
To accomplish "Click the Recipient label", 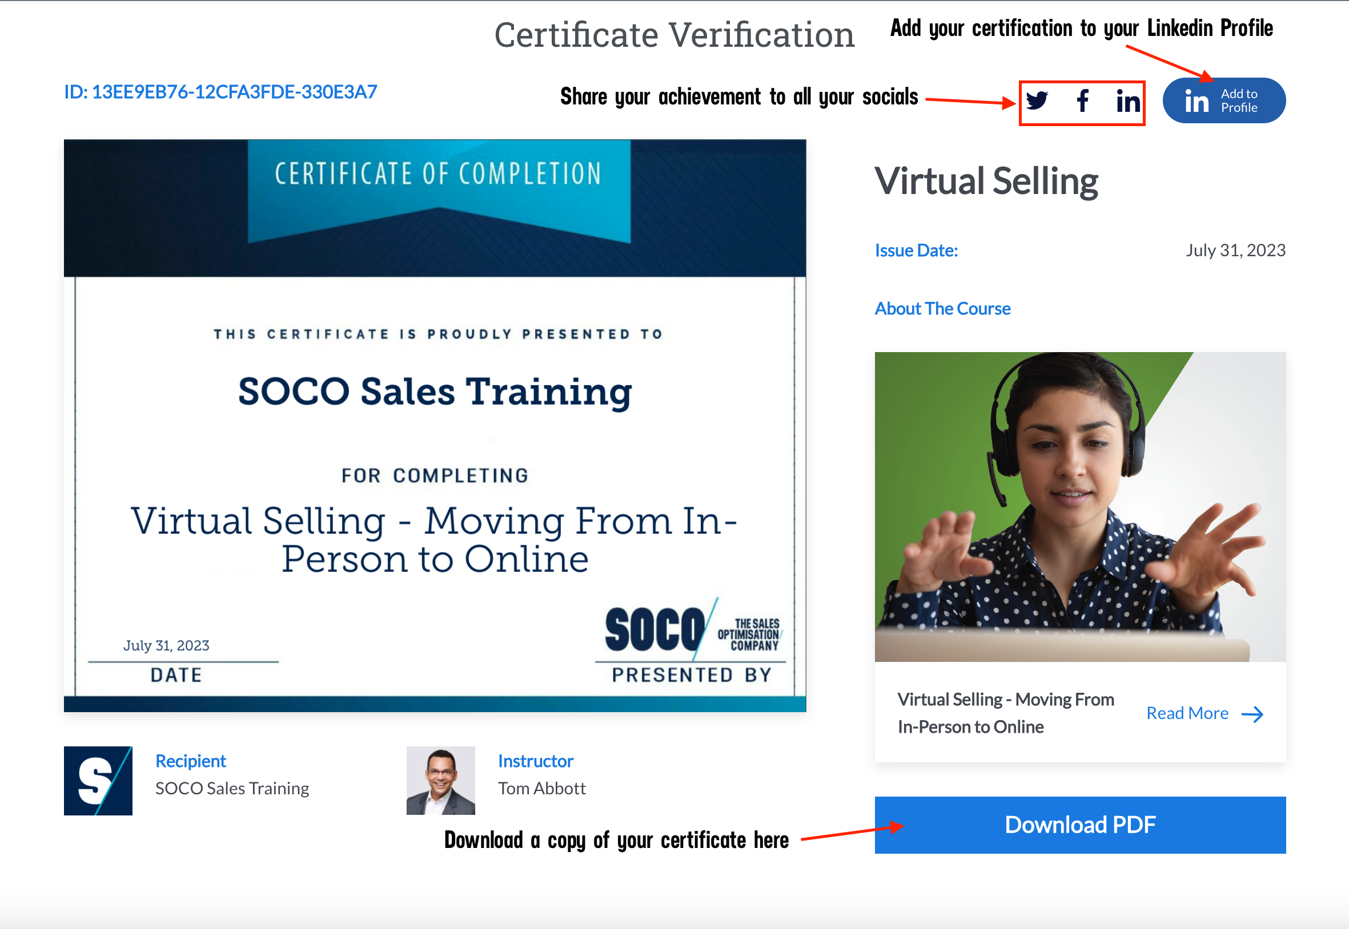I will tap(190, 761).
